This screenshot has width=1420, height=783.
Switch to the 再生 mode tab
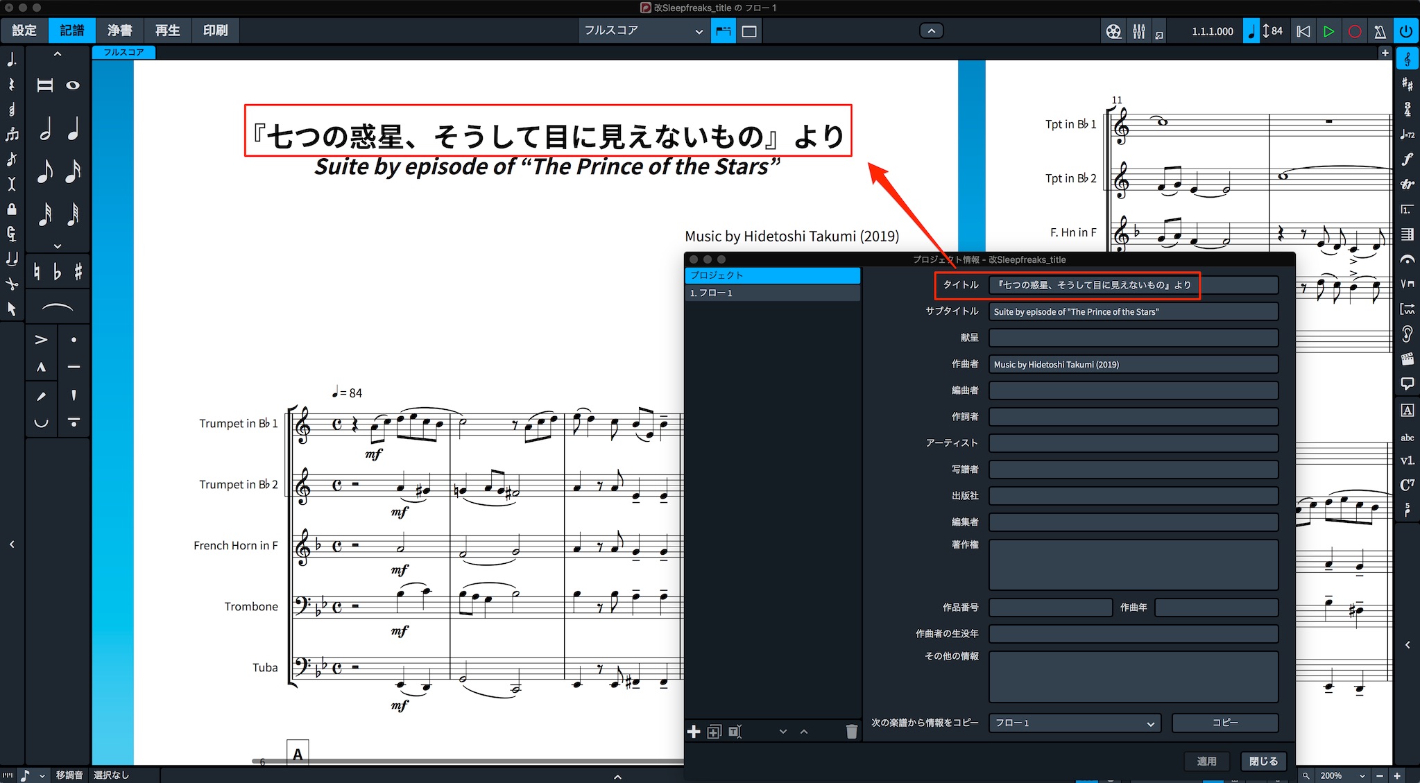click(167, 31)
